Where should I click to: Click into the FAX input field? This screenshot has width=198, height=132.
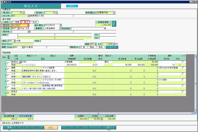tap(108, 38)
